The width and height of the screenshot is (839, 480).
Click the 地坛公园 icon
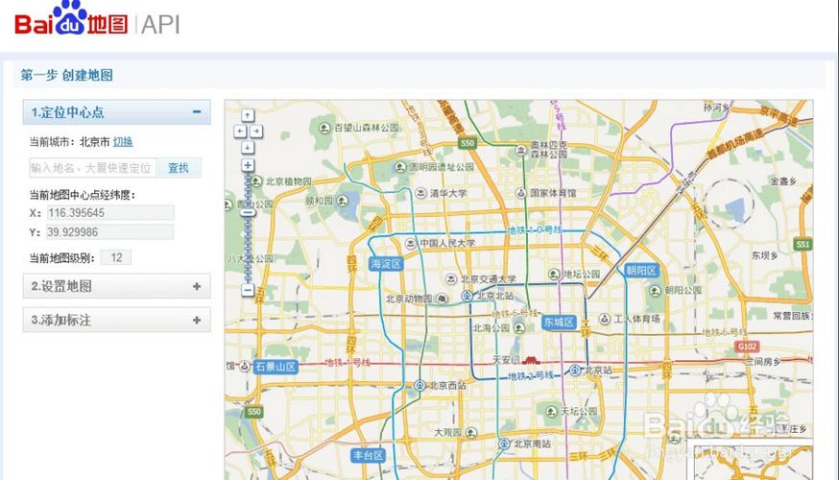[554, 274]
